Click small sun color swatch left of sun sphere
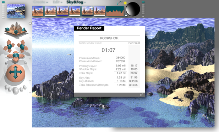Viewport: 219px width, 132px height. click(x=126, y=16)
